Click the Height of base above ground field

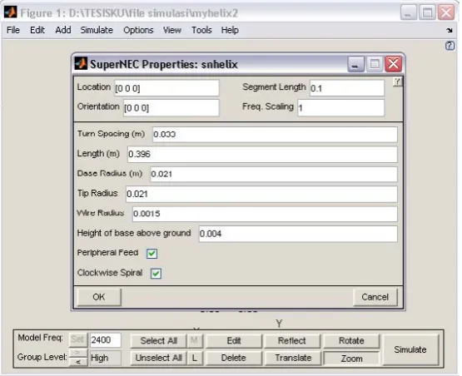coord(298,234)
